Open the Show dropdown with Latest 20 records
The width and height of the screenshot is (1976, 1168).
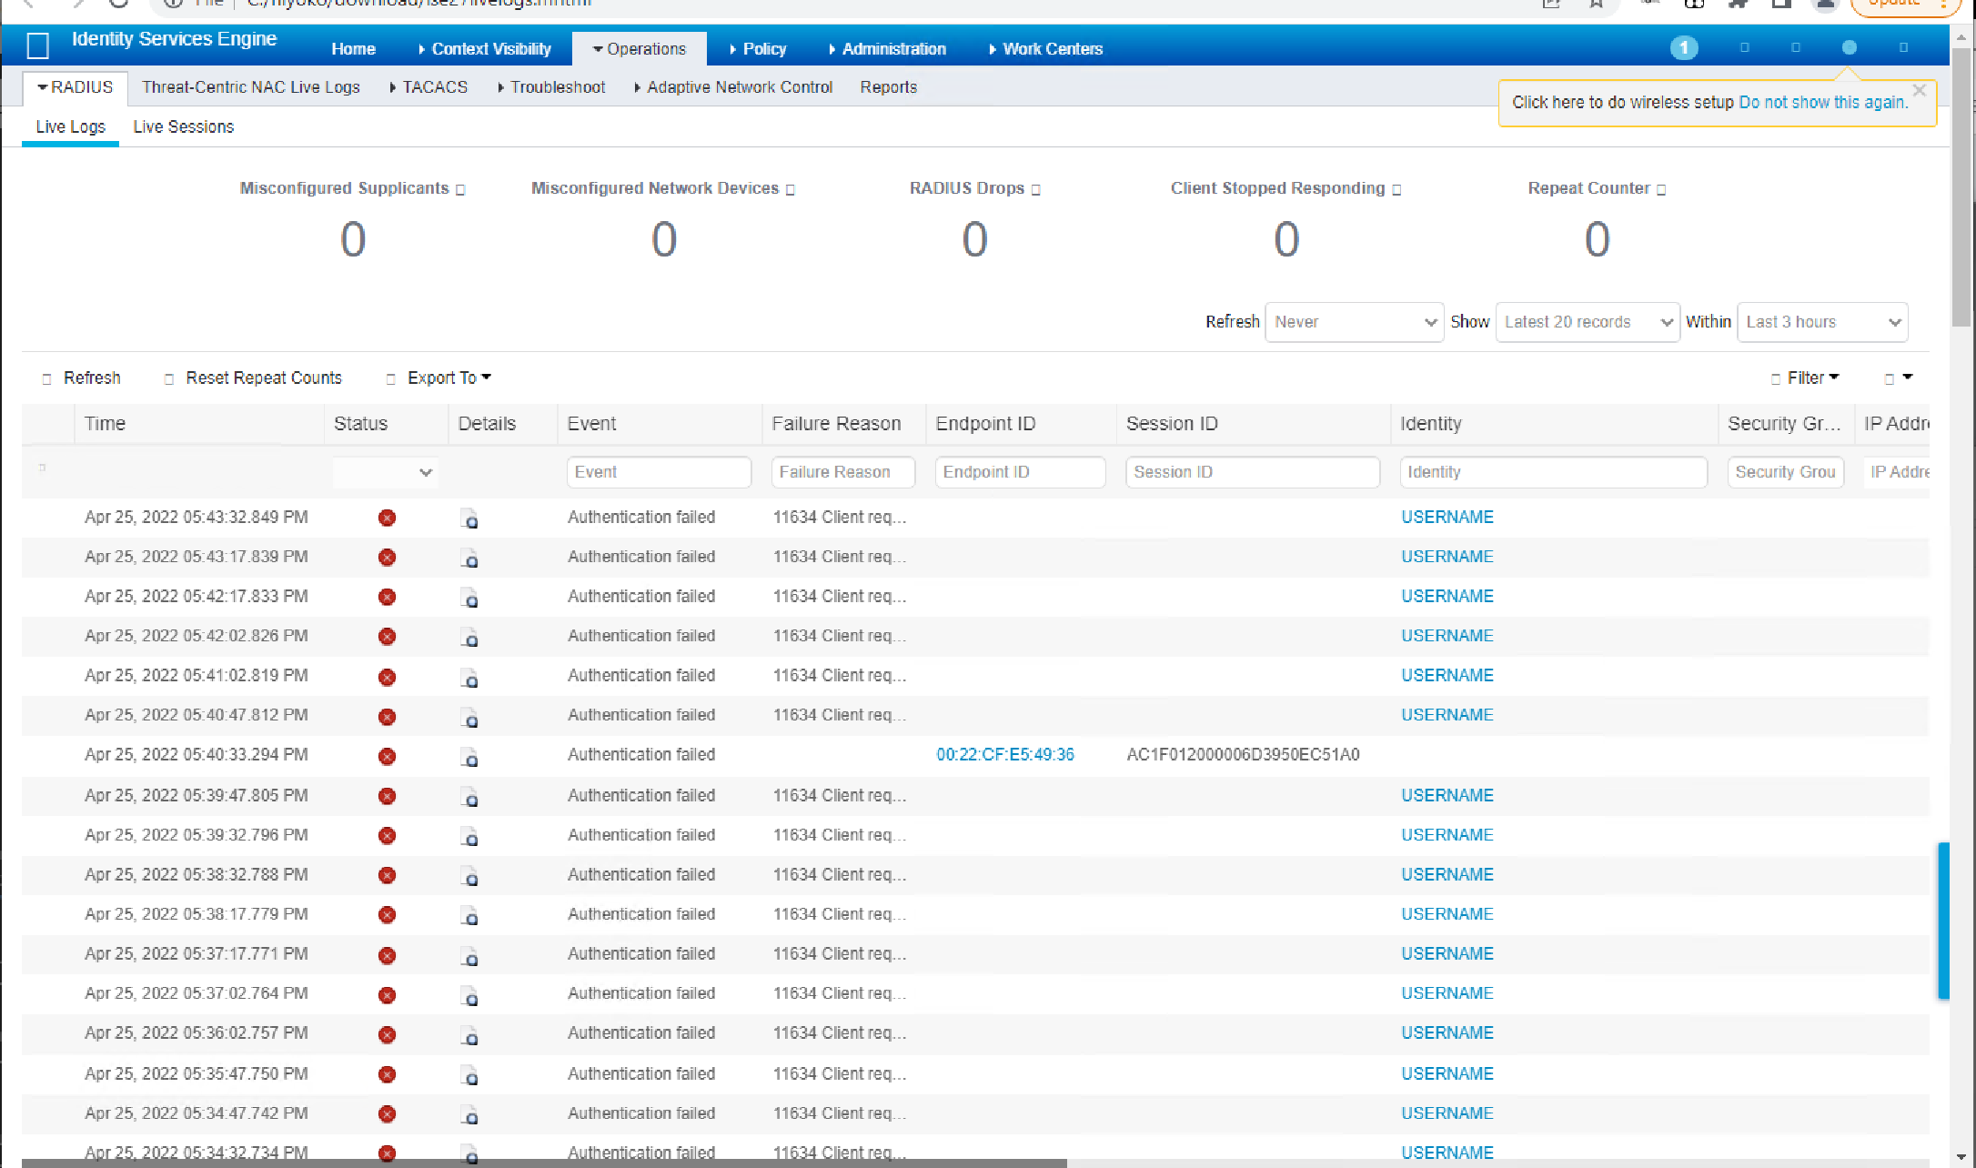coord(1587,321)
